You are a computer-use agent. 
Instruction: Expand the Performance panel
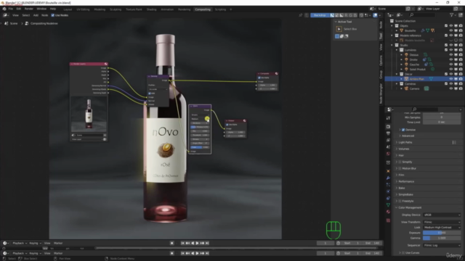406,181
